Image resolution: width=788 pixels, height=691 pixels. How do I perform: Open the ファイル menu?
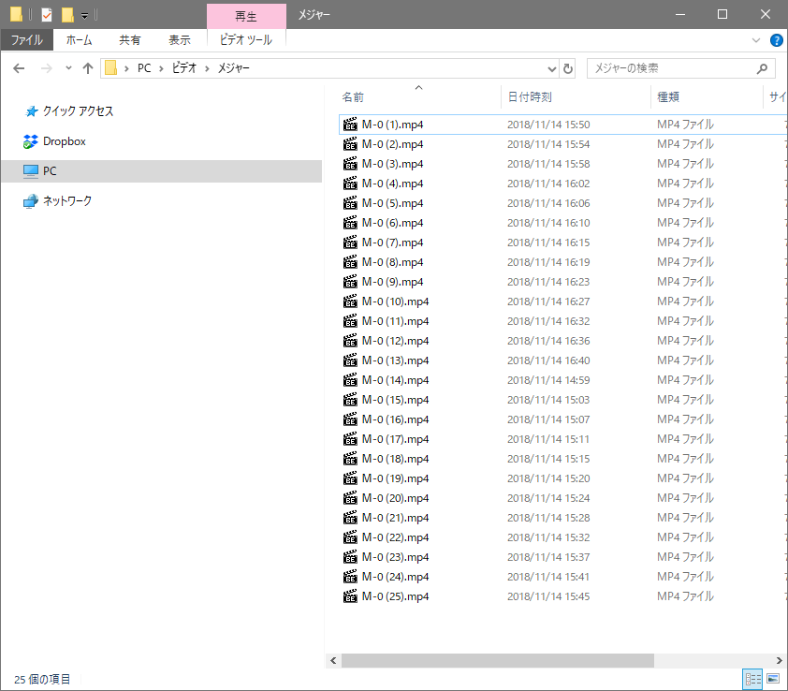[x=27, y=40]
